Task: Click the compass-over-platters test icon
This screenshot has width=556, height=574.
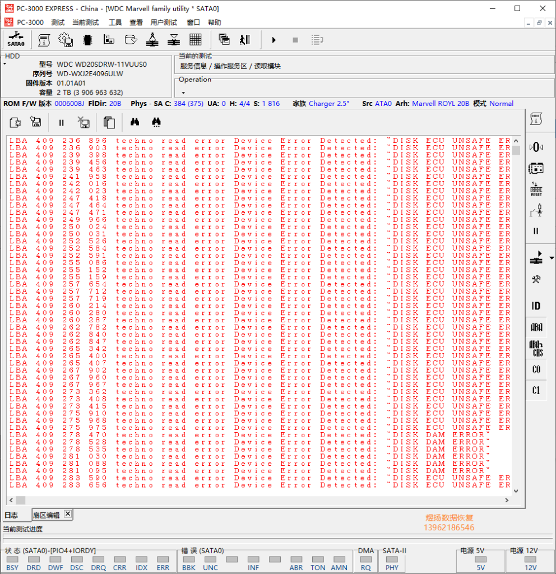Action: click(152, 40)
